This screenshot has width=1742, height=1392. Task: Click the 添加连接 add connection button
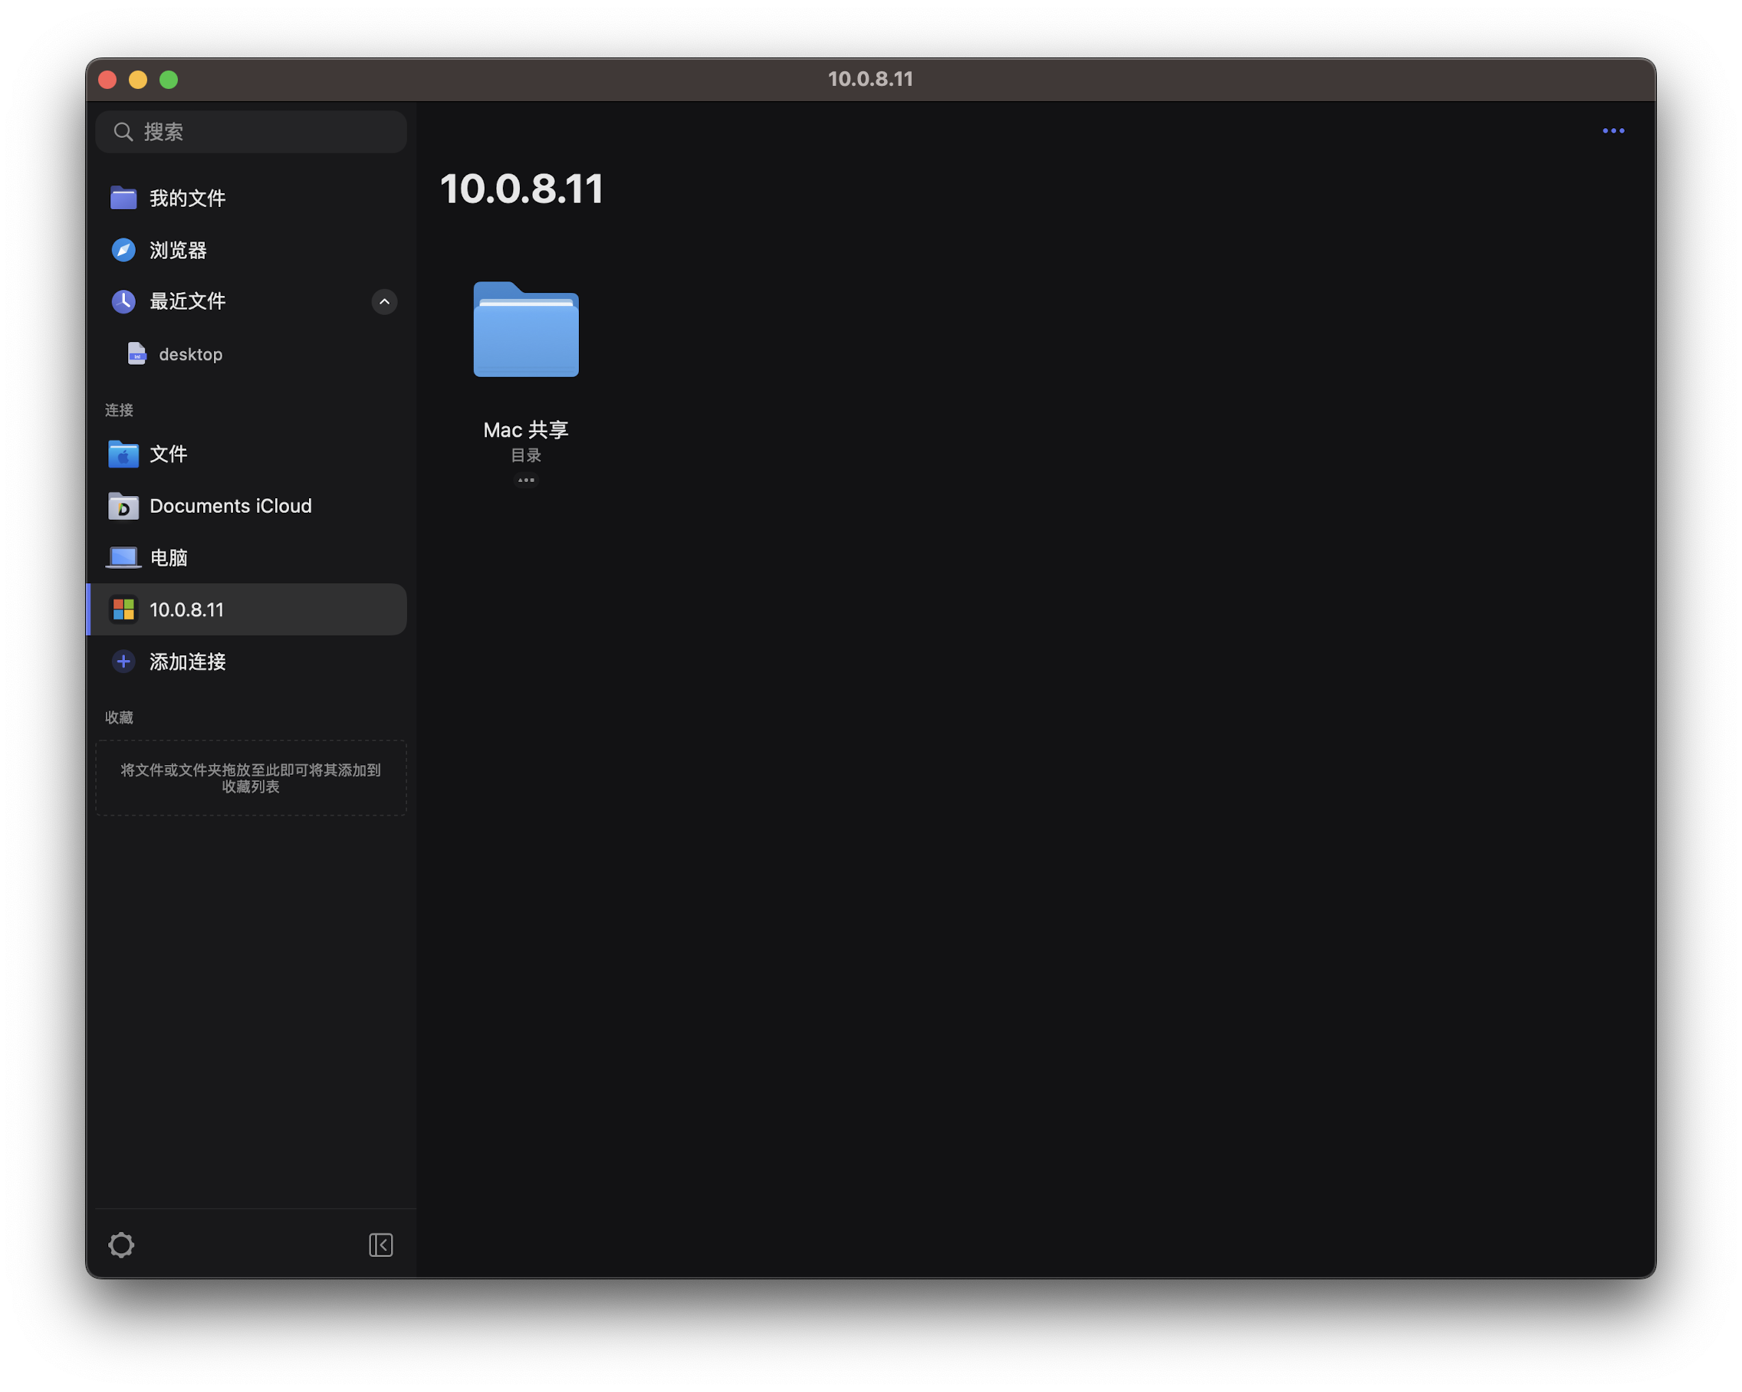[x=186, y=662]
